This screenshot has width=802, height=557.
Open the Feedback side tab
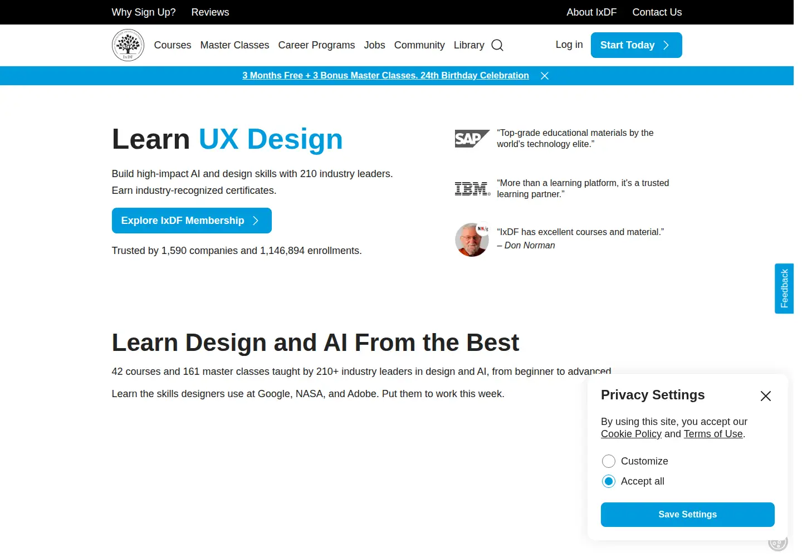(x=784, y=289)
